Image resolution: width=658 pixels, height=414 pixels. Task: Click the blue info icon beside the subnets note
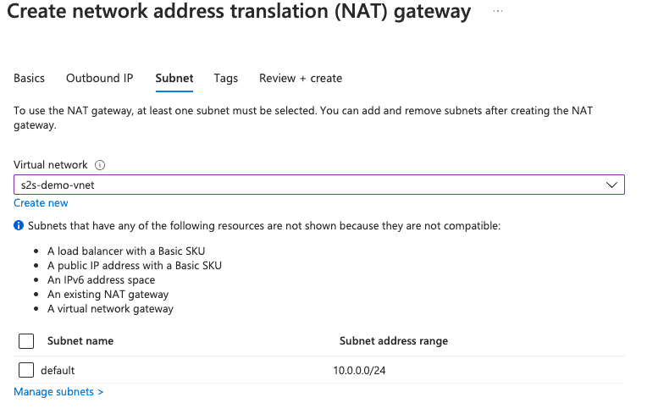(19, 227)
